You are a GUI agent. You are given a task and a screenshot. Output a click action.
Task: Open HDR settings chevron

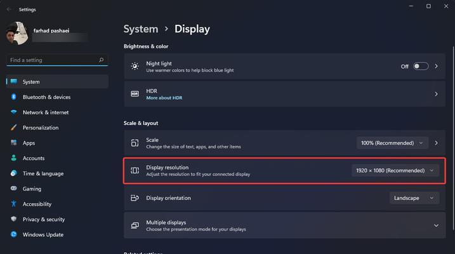coord(436,94)
